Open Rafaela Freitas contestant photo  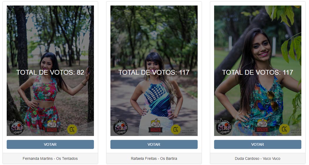click(154, 71)
